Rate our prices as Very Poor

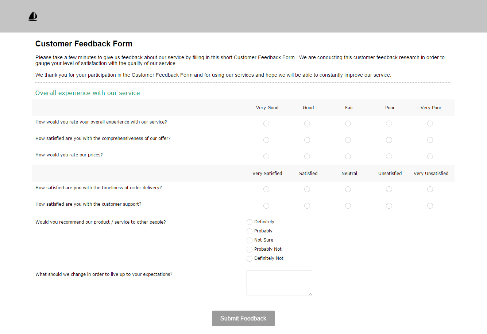pyautogui.click(x=430, y=156)
